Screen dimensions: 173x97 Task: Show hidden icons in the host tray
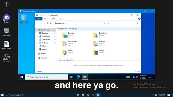pos(153,95)
